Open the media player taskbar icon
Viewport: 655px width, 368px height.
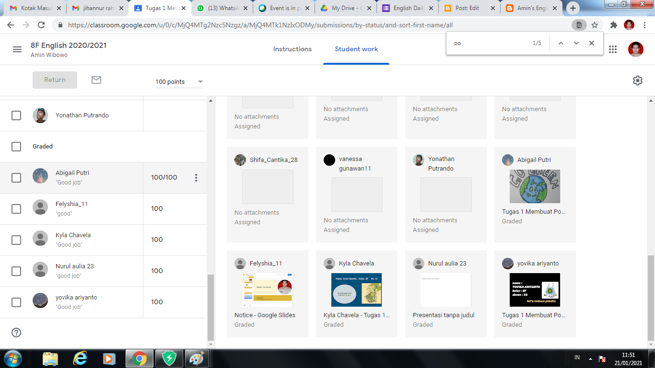point(109,358)
